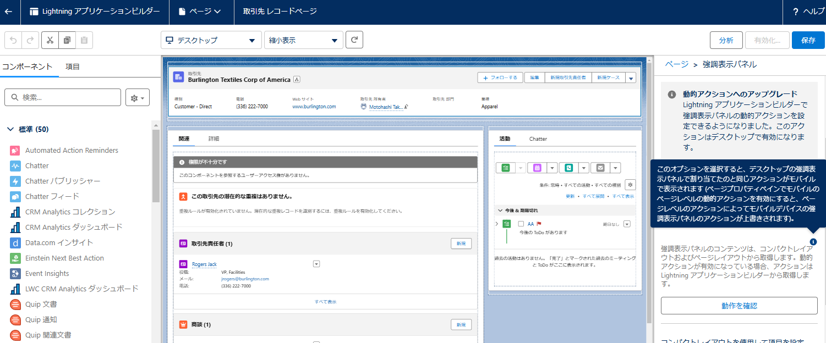826x343 pixels.
Task: Select the 活動 tab
Action: [505, 139]
